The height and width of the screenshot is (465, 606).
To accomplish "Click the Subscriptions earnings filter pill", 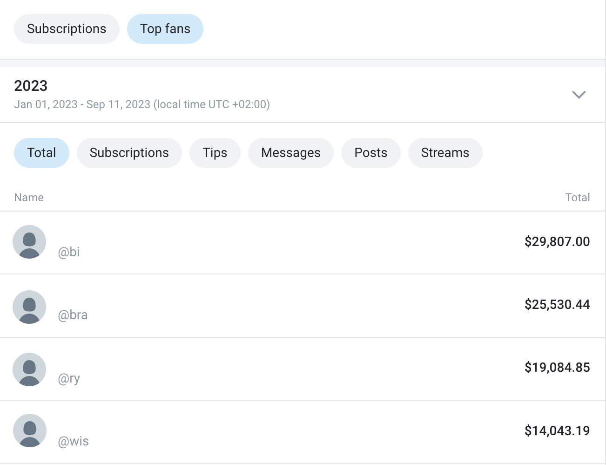I will click(129, 152).
